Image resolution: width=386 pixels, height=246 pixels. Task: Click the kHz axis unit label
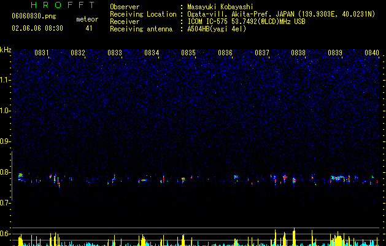[6, 50]
